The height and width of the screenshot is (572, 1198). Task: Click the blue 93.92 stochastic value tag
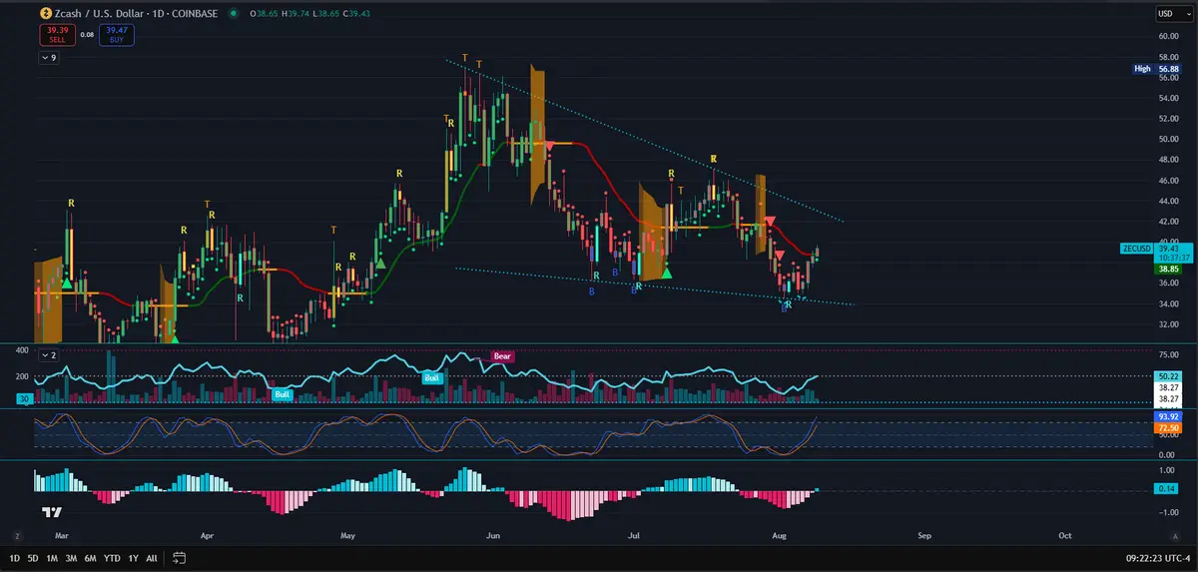tap(1167, 416)
